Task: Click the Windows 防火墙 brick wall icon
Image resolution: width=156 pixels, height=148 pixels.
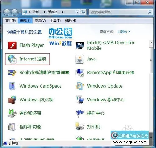Action: 12,100
